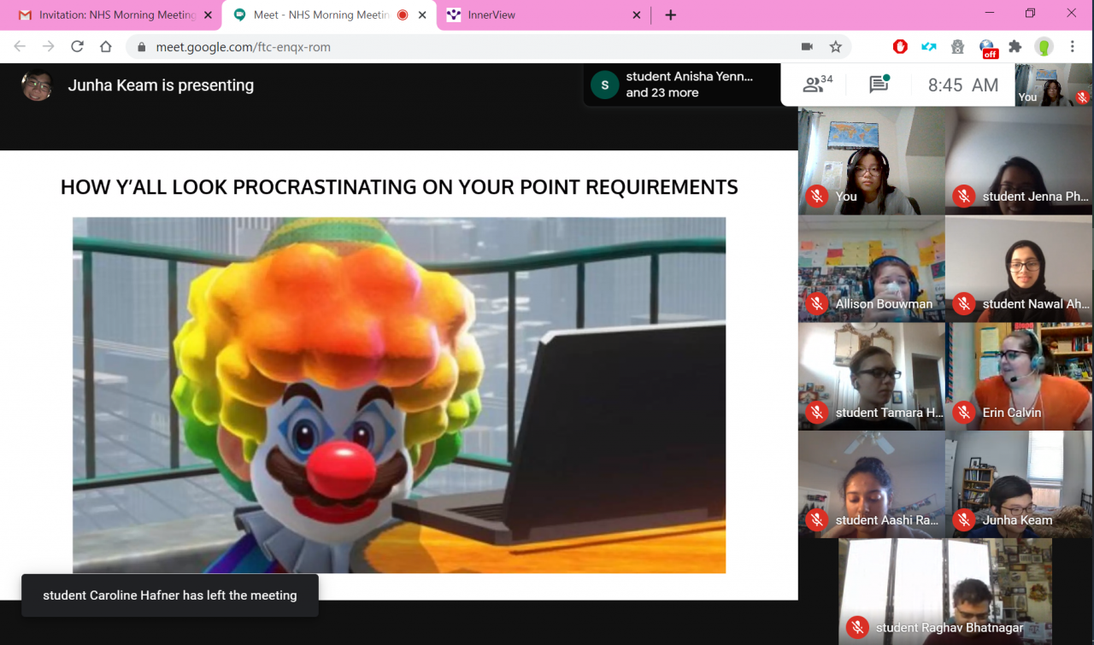
Task: Click the 8:45 AM clock text
Action: pos(963,85)
